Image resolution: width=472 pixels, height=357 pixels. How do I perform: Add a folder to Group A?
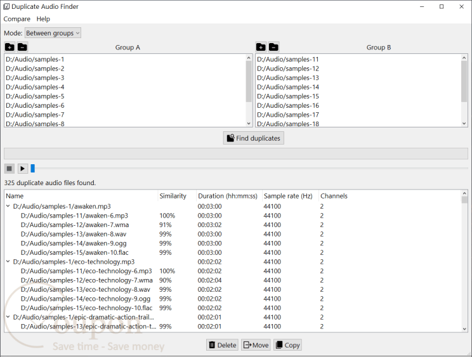coord(10,47)
